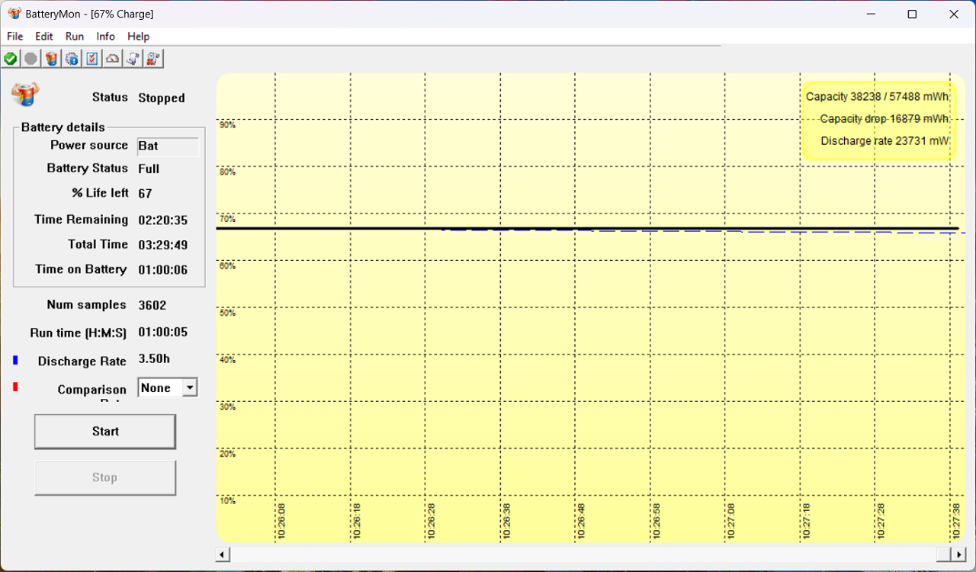Open the Help menu
Screen dimensions: 976x572
[138, 36]
